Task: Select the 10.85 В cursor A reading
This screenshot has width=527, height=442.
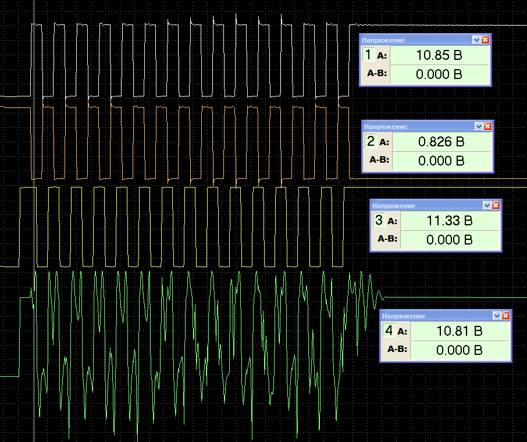Action: tap(439, 55)
